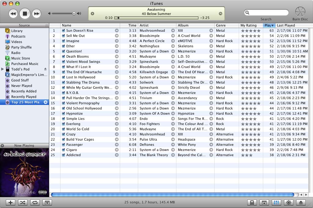Uncheck the Question! song checkbox
The width and height of the screenshot is (313, 208).
pos(64,51)
